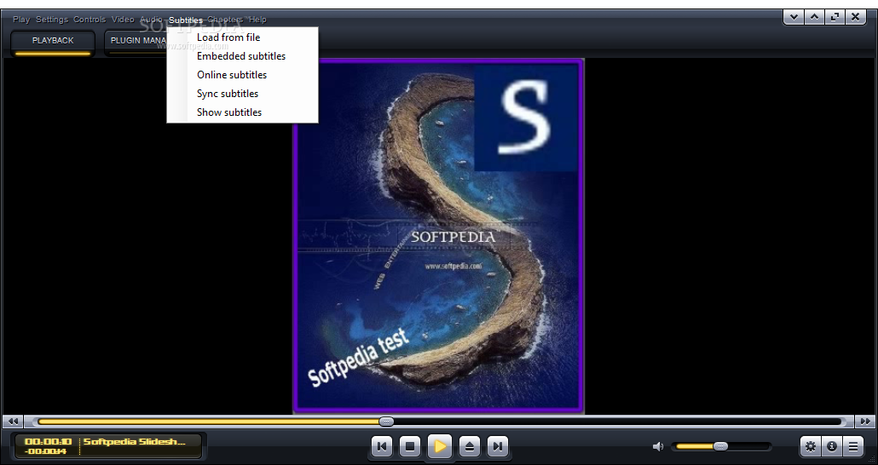Click the up chevron window button

(814, 17)
